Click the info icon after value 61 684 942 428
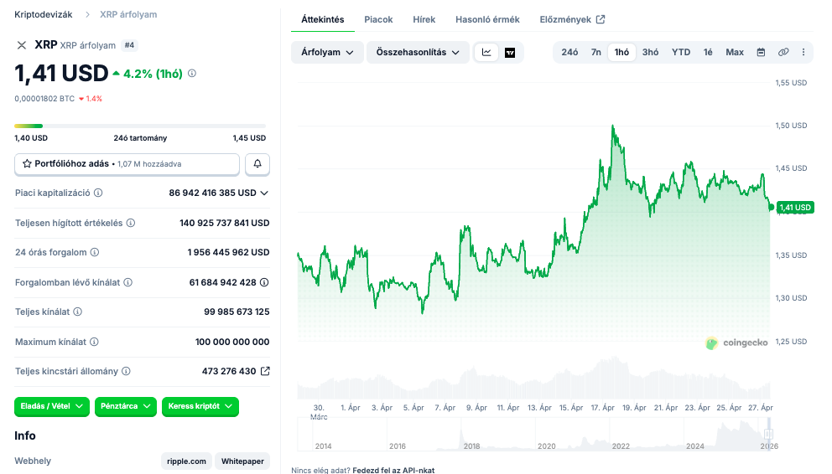Image resolution: width=832 pixels, height=474 pixels. 264,282
